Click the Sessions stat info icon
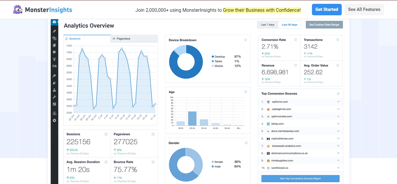 106,134
